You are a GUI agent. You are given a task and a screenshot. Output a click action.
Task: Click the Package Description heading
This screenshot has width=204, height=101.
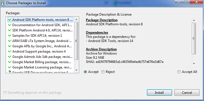(x=102, y=20)
